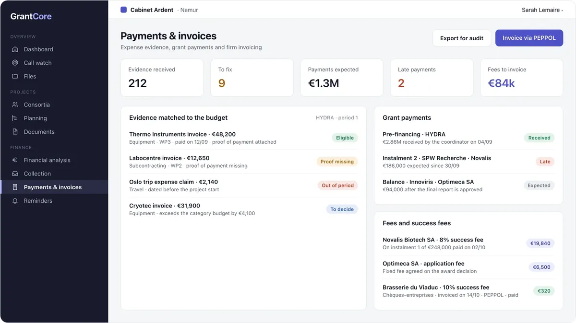Click the Financial analysis euro icon
Viewport: 576px width, 323px height.
(15, 160)
